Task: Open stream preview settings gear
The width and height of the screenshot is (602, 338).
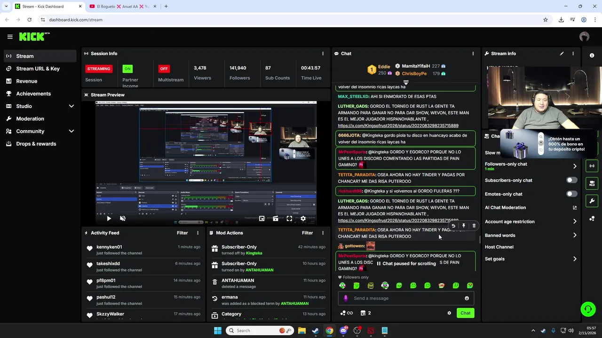Action: (303, 218)
